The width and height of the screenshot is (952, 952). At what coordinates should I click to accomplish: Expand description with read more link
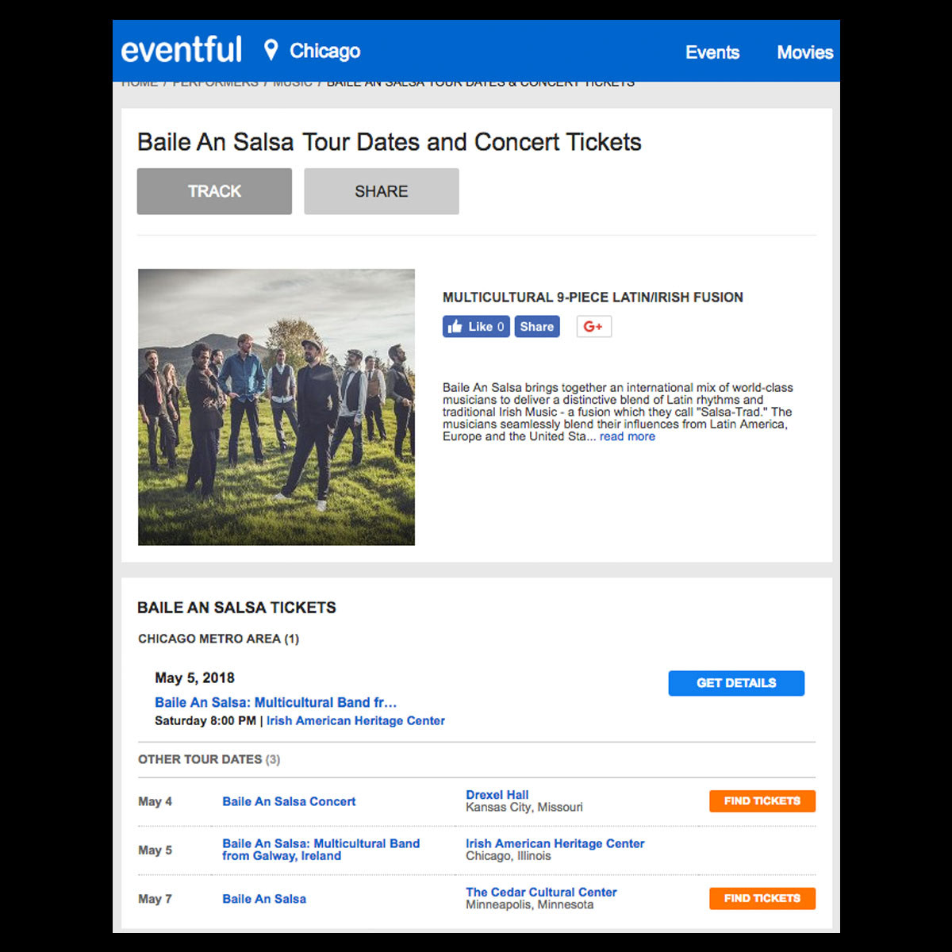coord(628,436)
